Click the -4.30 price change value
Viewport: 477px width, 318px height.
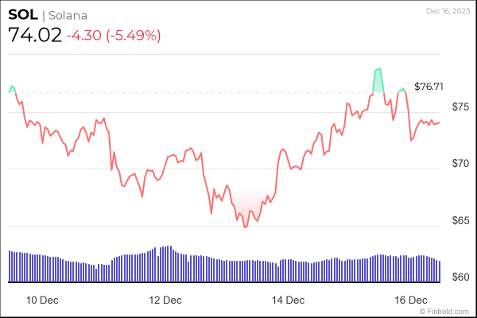coord(86,36)
